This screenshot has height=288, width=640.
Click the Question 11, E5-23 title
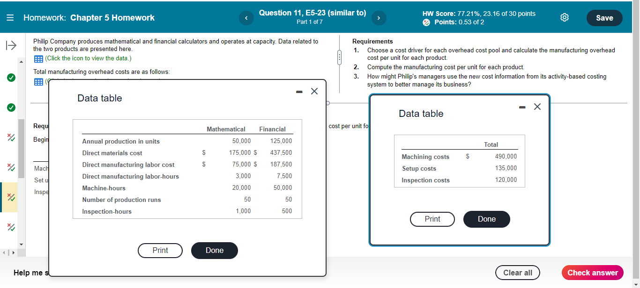point(313,13)
